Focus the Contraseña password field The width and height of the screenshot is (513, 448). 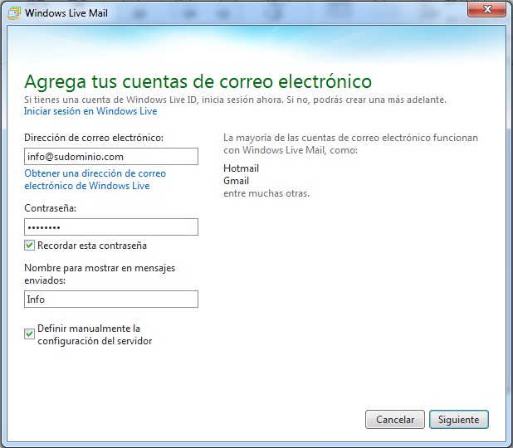pyautogui.click(x=111, y=226)
